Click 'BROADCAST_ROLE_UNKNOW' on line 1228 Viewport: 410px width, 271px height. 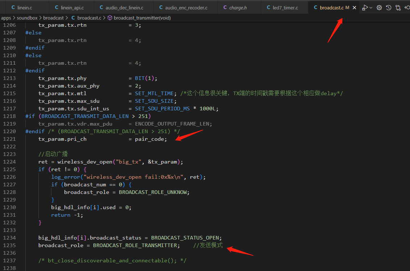[x=153, y=192]
